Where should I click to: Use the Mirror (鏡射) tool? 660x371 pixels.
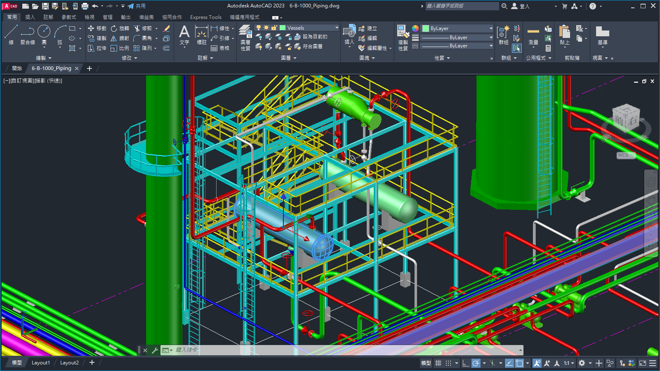coord(120,38)
